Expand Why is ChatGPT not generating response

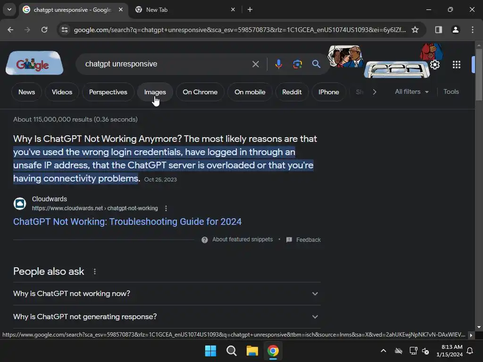coord(167,317)
